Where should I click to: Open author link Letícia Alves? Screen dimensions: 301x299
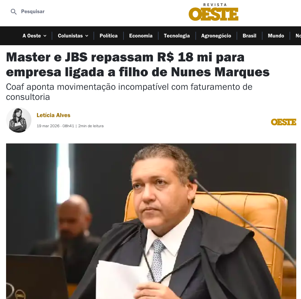point(53,115)
